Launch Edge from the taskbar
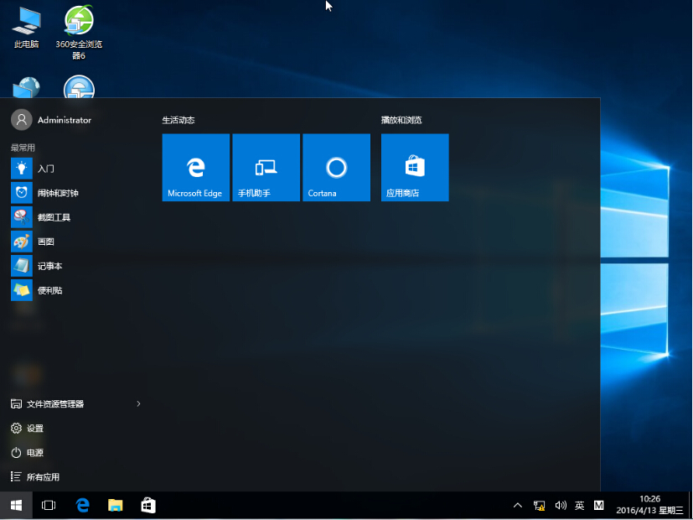693x520 pixels. pyautogui.click(x=83, y=505)
